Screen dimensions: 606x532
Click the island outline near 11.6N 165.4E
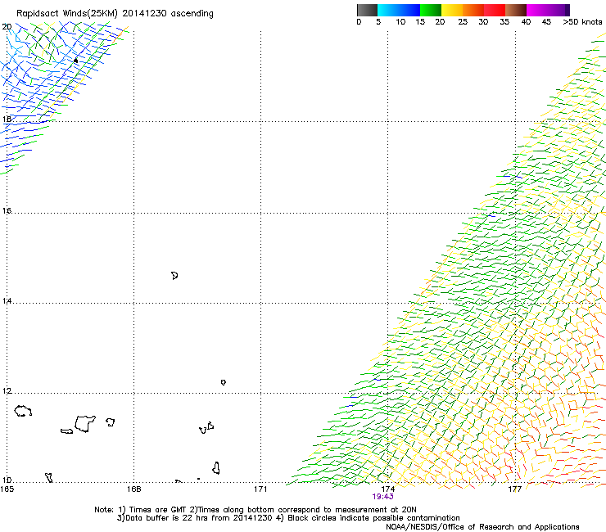pyautogui.click(x=23, y=411)
